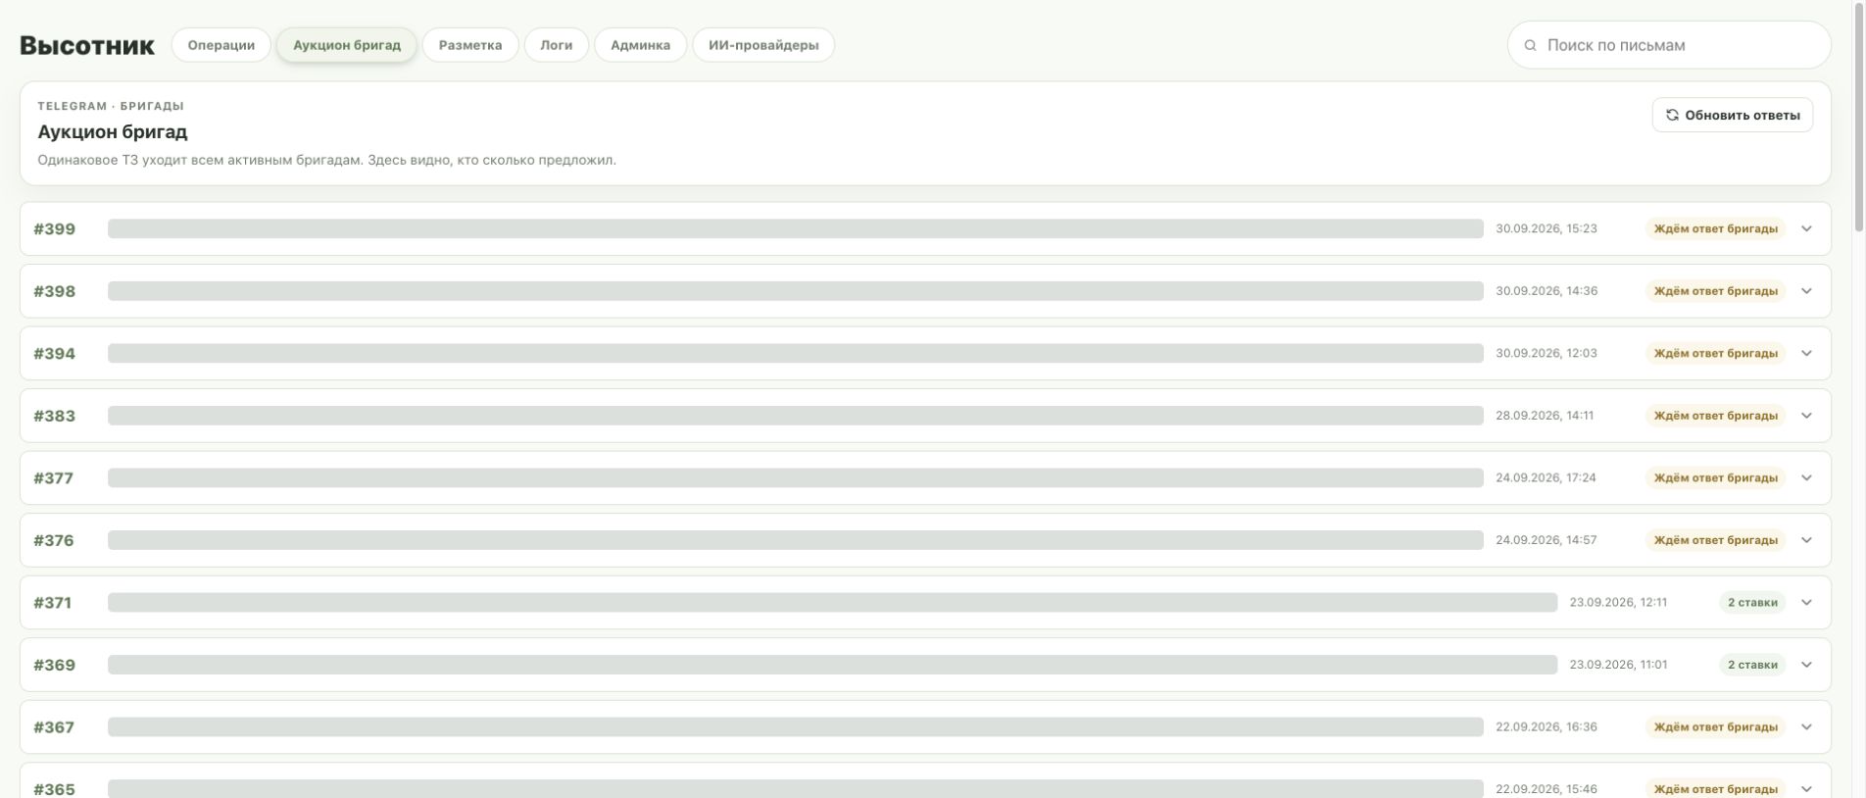Click the #399 auction number
Screen dimensions: 1866x798
(x=55, y=229)
